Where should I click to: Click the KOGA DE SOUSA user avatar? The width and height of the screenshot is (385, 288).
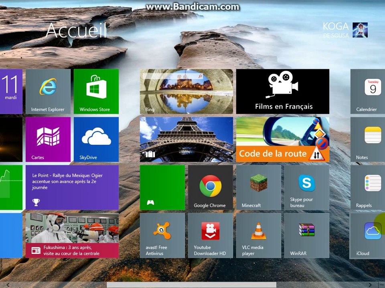360,30
